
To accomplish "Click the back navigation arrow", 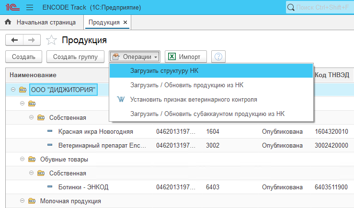I will click(x=14, y=40).
